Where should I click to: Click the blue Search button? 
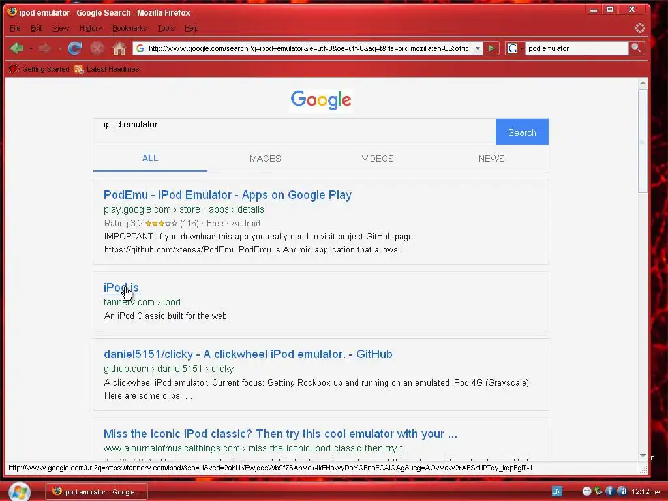click(522, 132)
